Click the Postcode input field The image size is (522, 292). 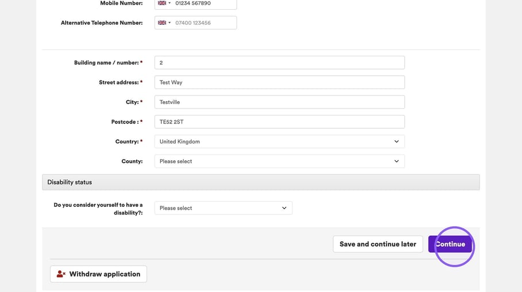[x=279, y=122]
